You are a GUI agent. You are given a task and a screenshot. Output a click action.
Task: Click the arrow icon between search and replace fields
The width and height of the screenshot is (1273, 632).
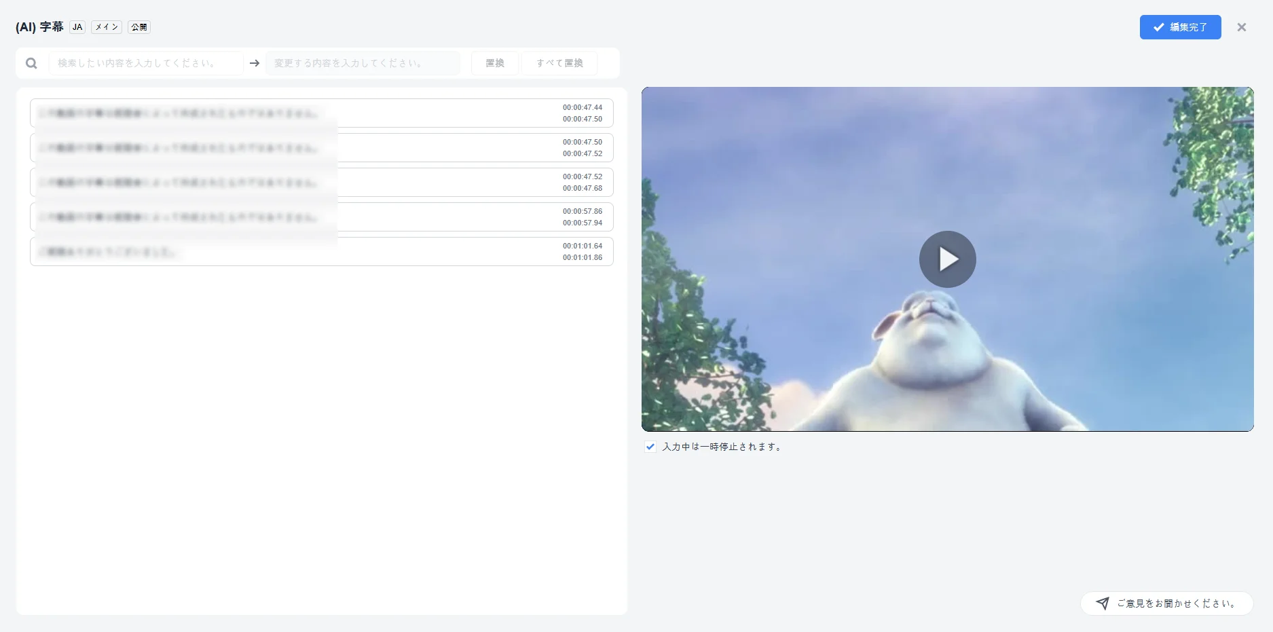click(255, 63)
